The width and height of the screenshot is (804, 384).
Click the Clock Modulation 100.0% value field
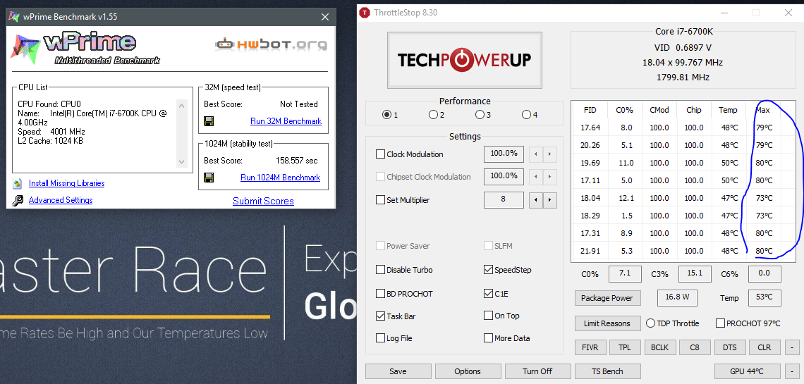tap(504, 154)
